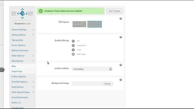Open the Archive sidebar dropdown
Screen dimensions: 194x109
[x=92, y=69]
